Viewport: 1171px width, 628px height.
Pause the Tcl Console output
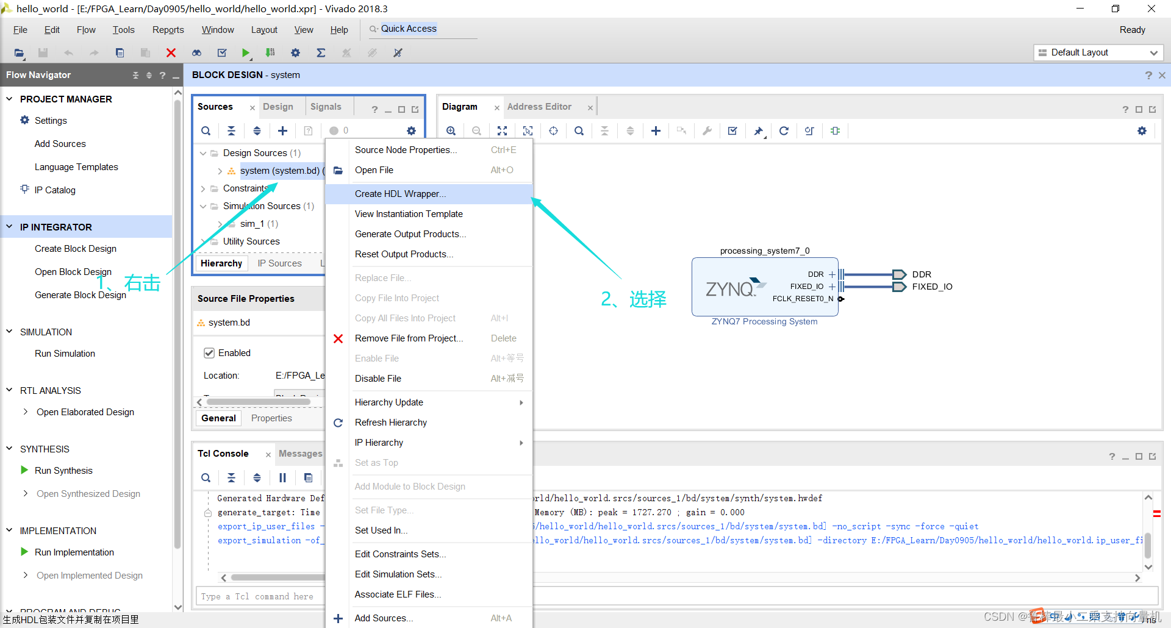(282, 477)
